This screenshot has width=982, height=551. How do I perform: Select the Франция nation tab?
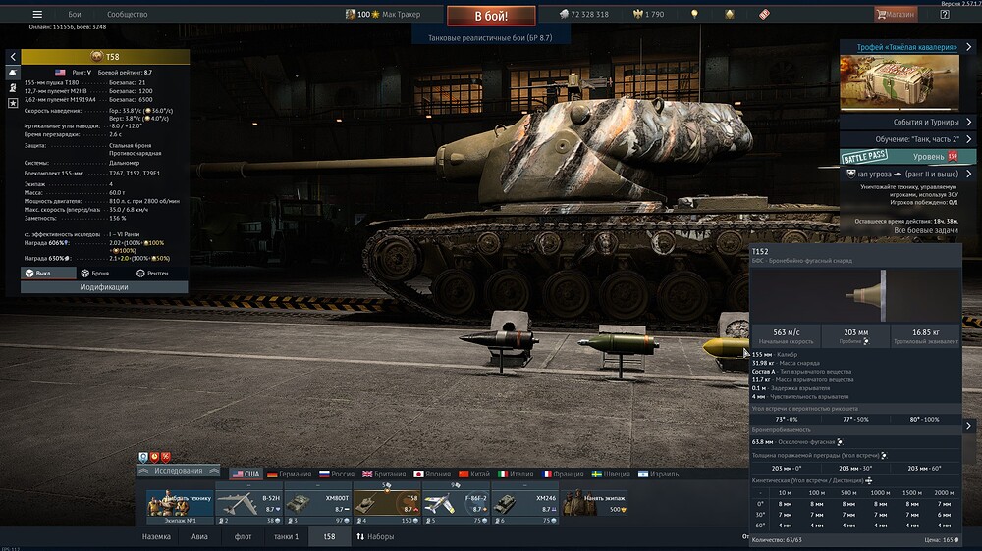pos(562,475)
